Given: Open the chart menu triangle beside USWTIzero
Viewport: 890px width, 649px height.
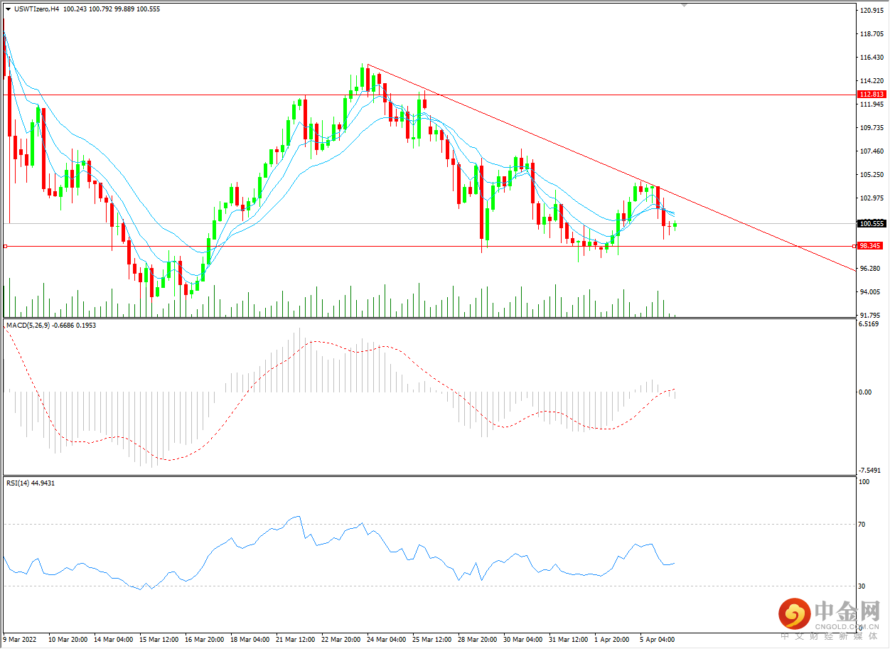Looking at the screenshot, I should point(8,9).
